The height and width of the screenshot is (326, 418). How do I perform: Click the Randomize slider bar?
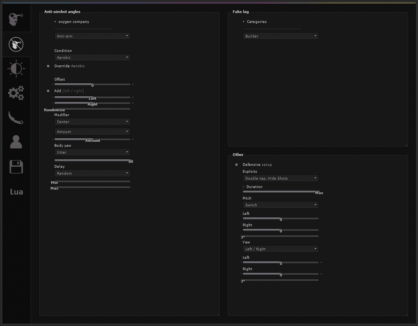[92, 109]
